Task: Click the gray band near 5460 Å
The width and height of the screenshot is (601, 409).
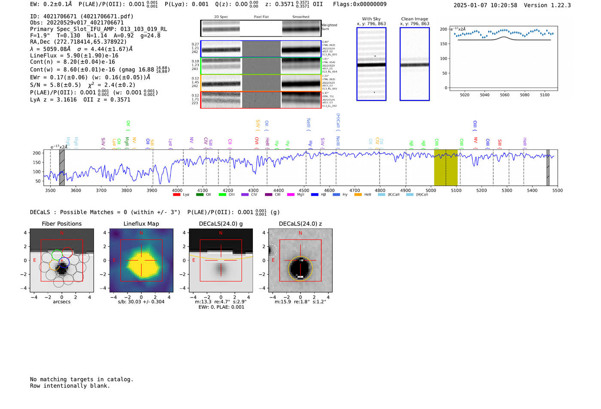Action: tap(548, 167)
